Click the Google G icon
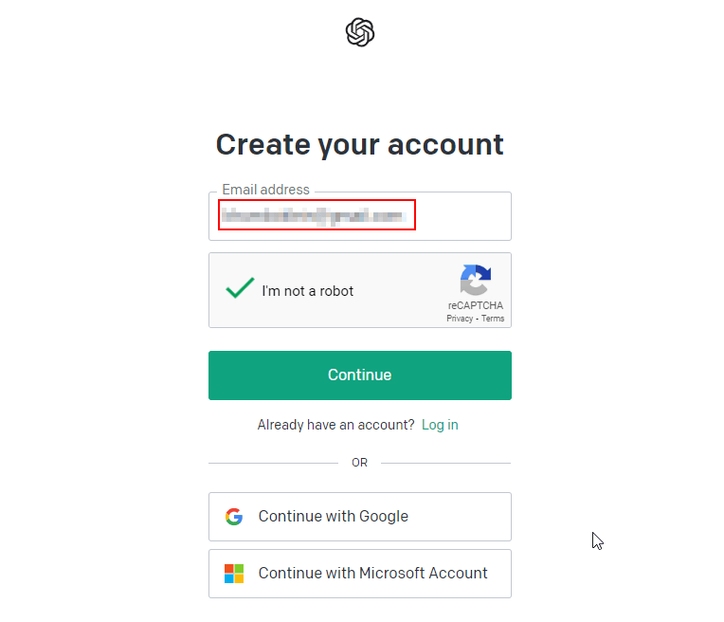724x622 pixels. (234, 516)
